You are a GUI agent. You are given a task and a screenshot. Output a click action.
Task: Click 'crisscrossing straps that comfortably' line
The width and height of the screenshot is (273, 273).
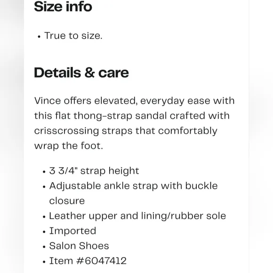click(x=126, y=131)
